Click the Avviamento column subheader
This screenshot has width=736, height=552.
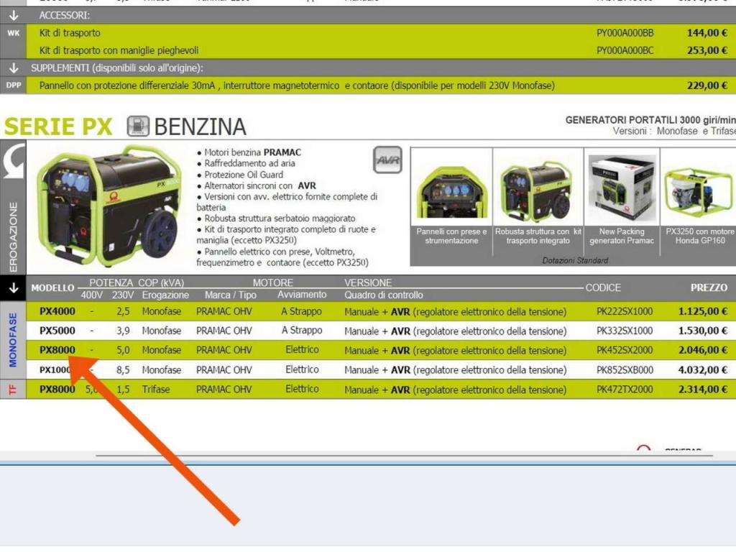302,295
